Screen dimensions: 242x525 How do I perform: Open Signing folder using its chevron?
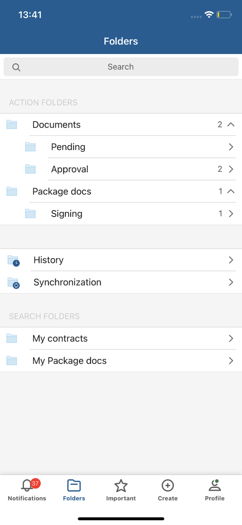click(231, 214)
